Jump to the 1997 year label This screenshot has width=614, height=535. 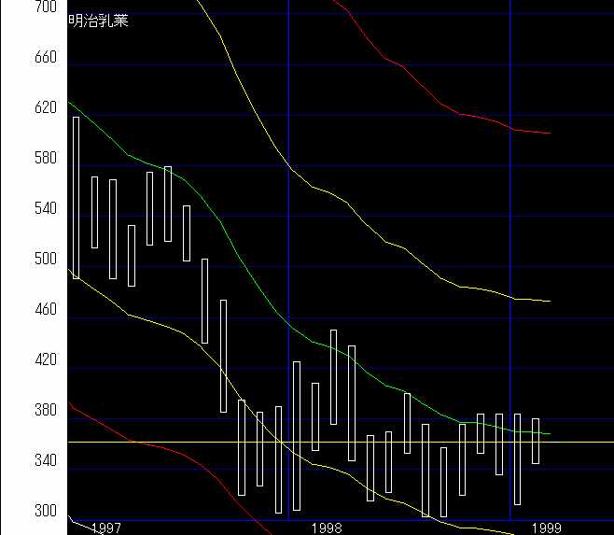pos(106,528)
